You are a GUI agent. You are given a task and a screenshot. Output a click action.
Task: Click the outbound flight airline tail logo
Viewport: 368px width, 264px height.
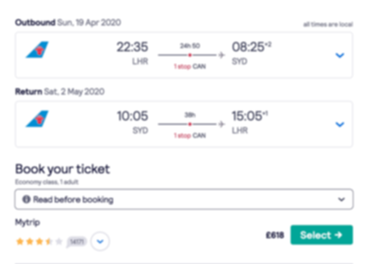pos(37,49)
